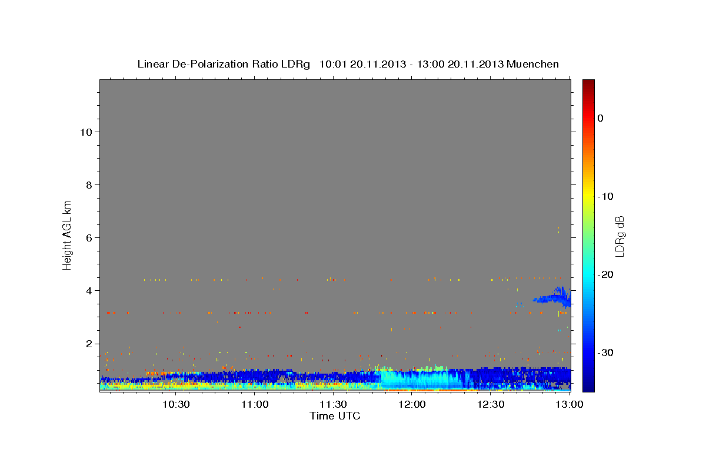Click the 'Time UTC' axis label
The width and height of the screenshot is (706, 470).
(x=335, y=416)
